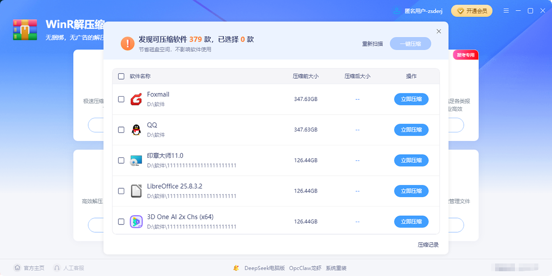Click 立即压缩 for Foxmail
This screenshot has width=552, height=276.
[x=411, y=99]
